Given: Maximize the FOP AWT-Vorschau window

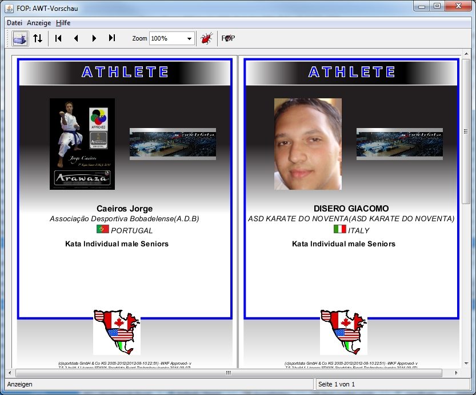Looking at the screenshot, I should 437,6.
